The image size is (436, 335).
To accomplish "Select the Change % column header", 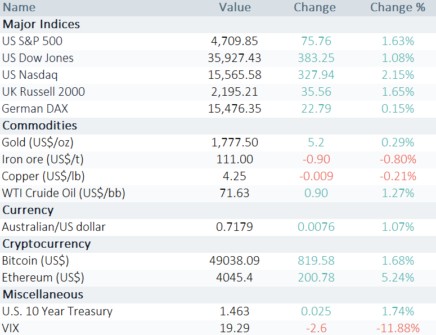I will click(x=398, y=7).
